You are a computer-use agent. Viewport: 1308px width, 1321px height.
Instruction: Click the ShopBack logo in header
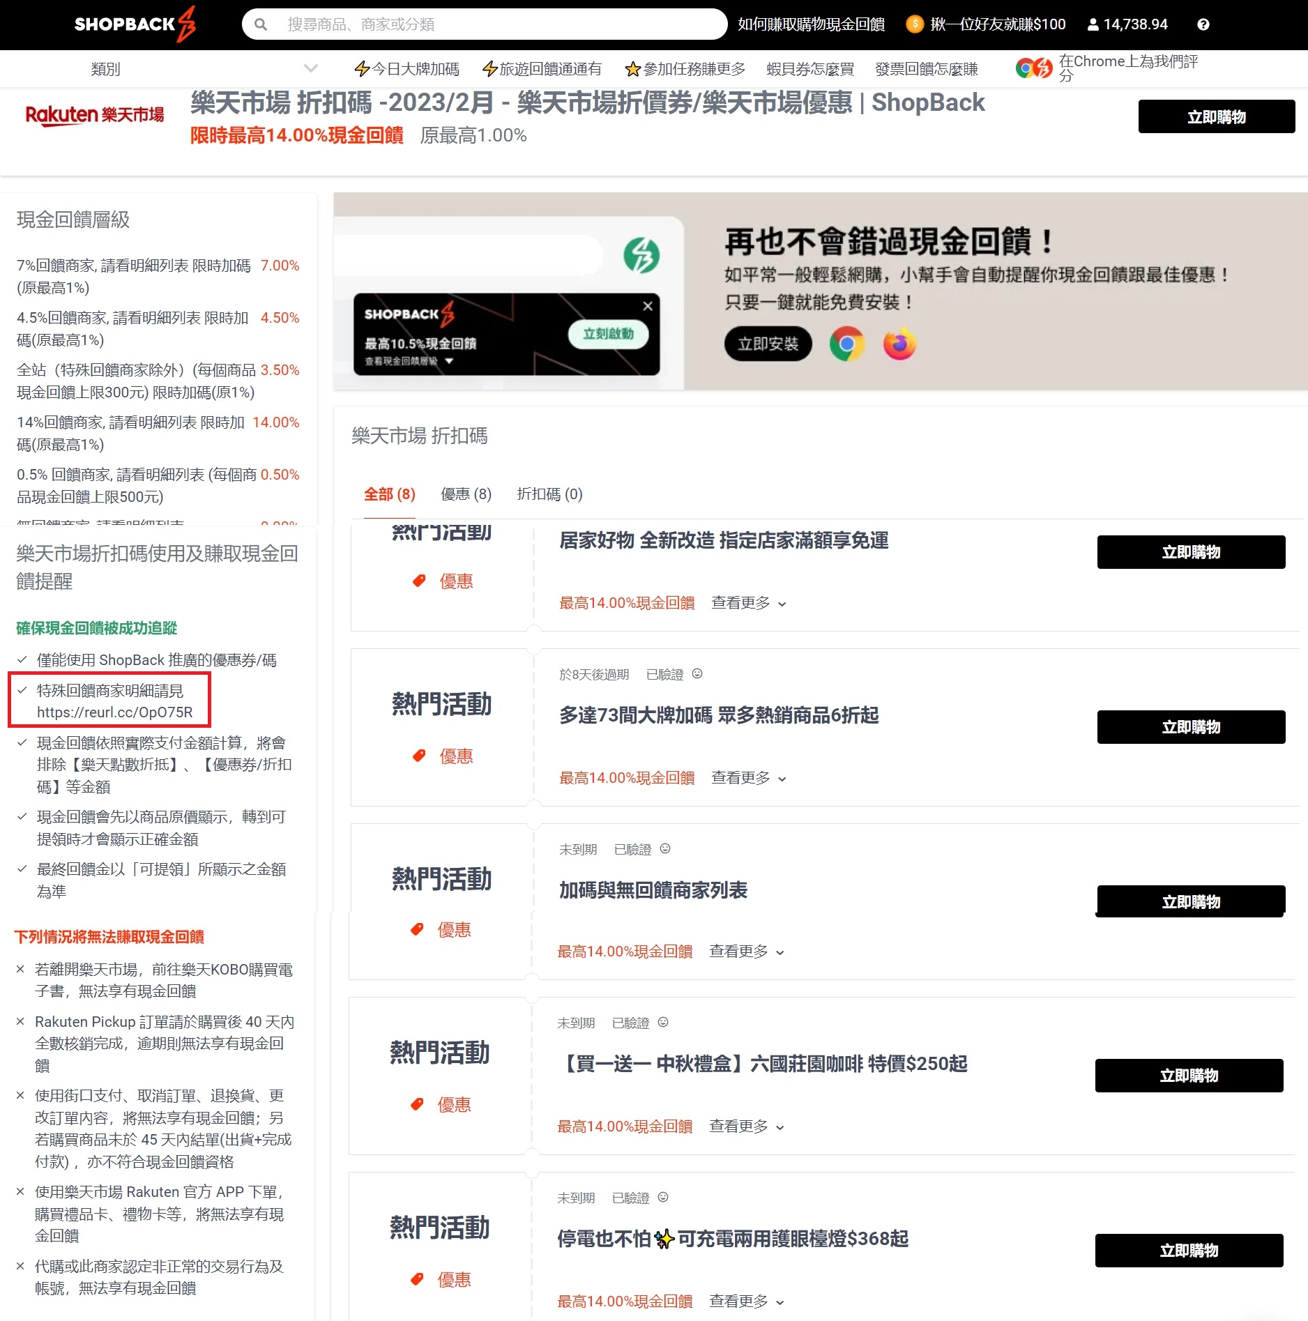135,24
